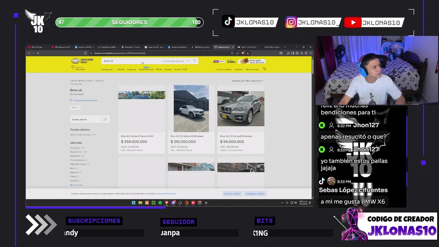Open the white BMW X6 Blindada thumbnail
Image resolution: width=439 pixels, height=247 pixels.
(x=191, y=108)
